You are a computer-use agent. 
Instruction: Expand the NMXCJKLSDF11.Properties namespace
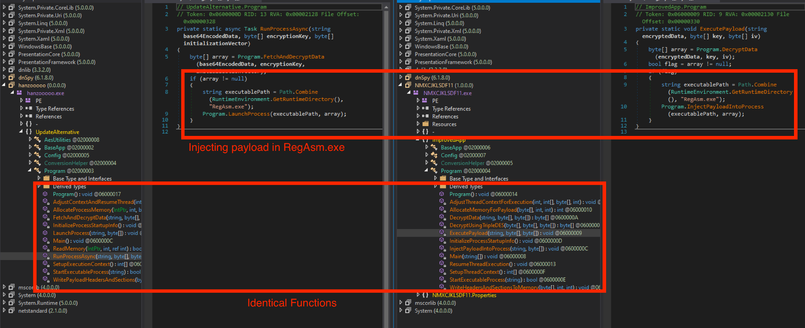418,295
